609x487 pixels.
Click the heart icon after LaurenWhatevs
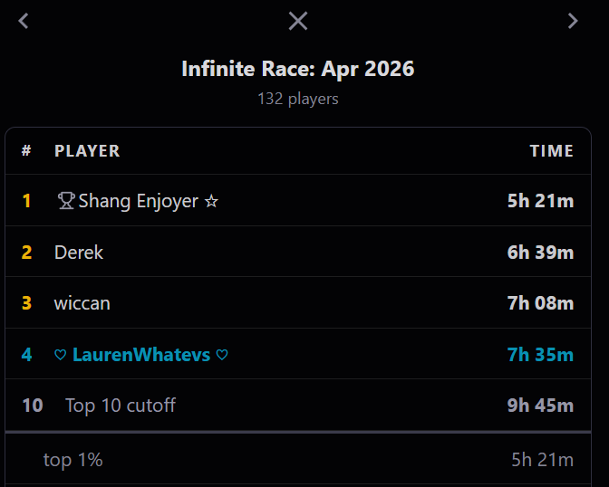pos(222,355)
